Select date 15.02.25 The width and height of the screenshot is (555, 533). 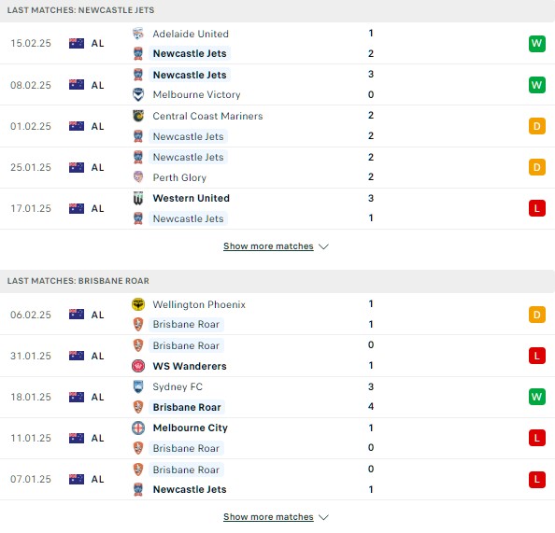click(x=31, y=43)
